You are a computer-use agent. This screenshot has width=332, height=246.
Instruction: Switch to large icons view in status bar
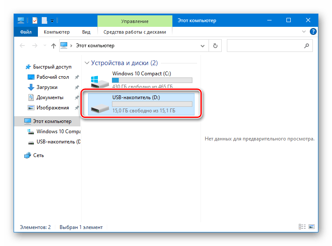(312, 227)
